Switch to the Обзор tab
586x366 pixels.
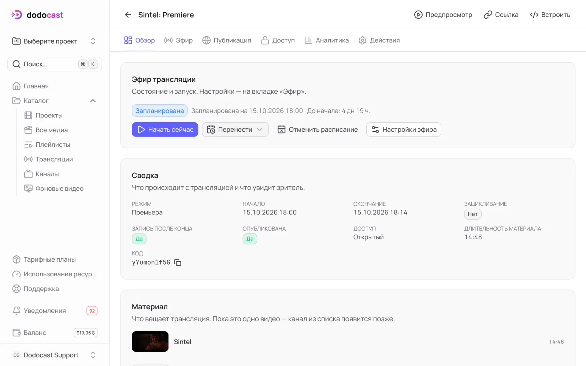pos(139,40)
